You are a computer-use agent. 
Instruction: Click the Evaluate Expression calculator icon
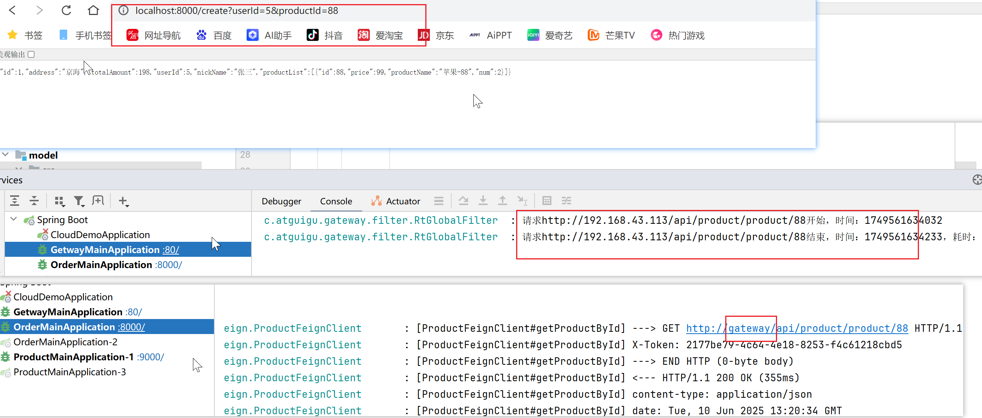coord(547,201)
